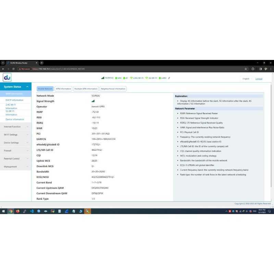The image size is (274, 274).
Task: Expand the Firewall sidebar section
Action: pos(16,151)
